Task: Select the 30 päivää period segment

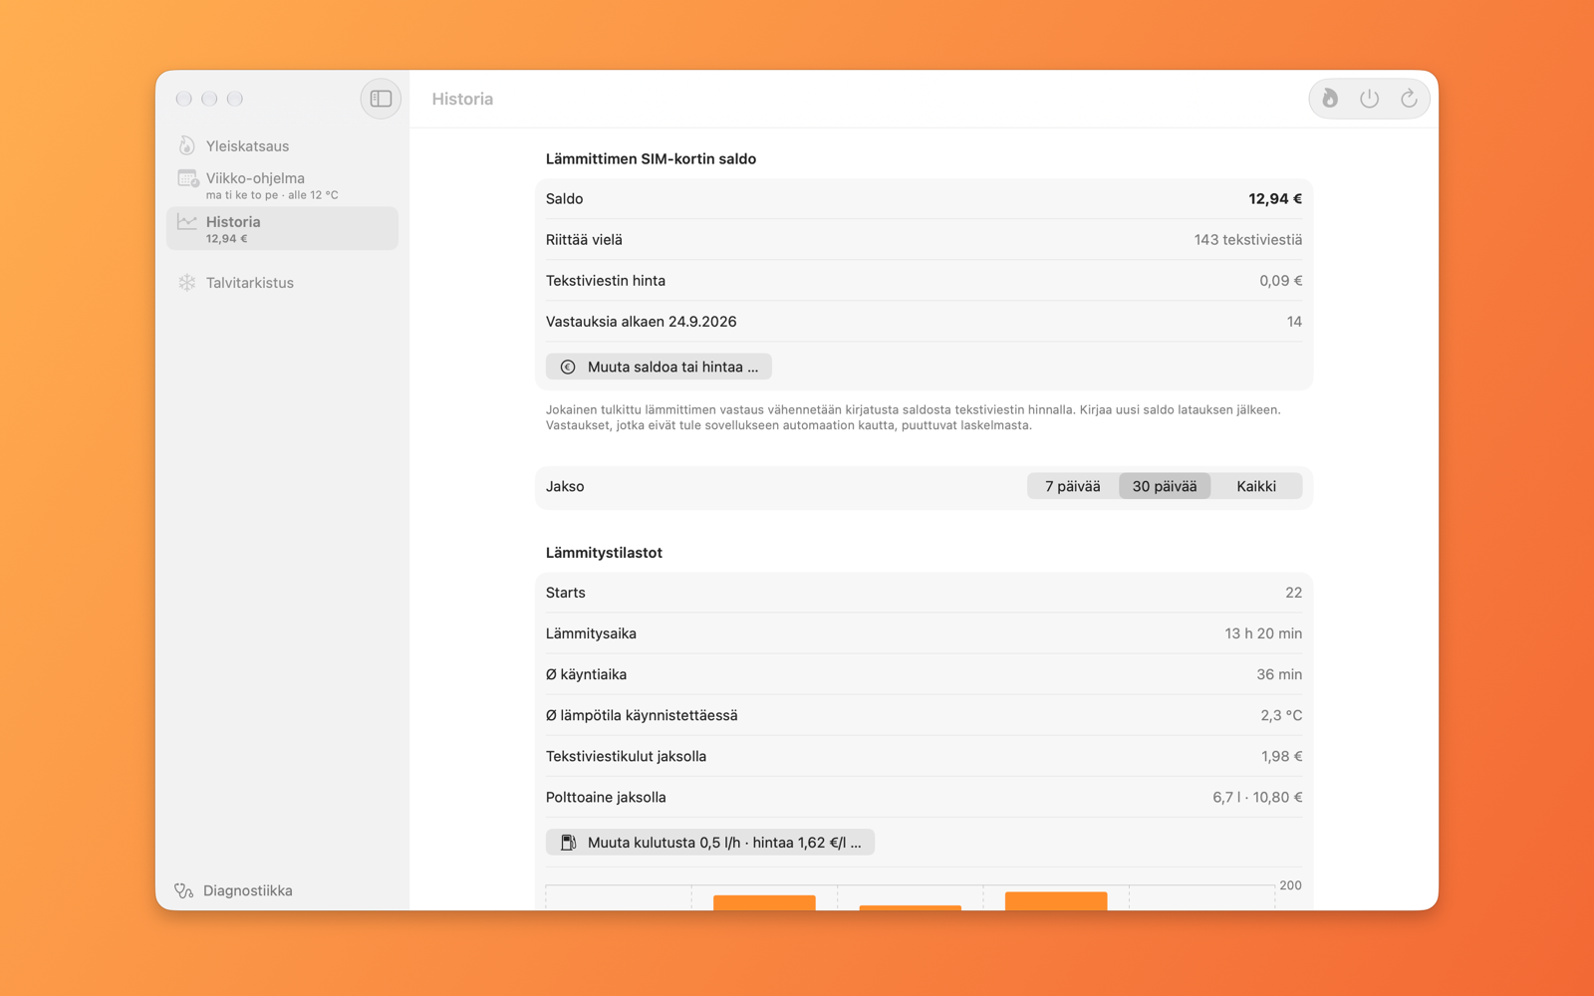Action: (1165, 486)
